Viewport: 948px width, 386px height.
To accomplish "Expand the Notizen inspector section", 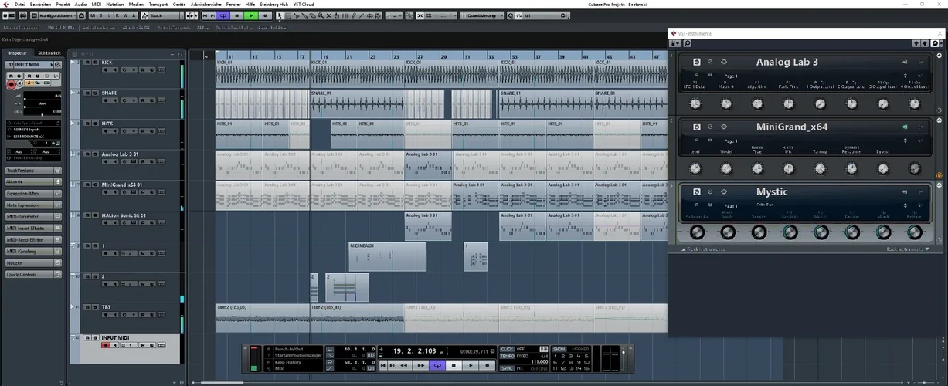I will point(34,262).
